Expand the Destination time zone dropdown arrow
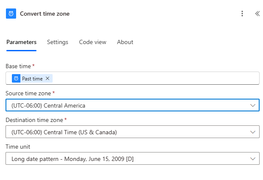Screen dimensions: 263x180 253,132
